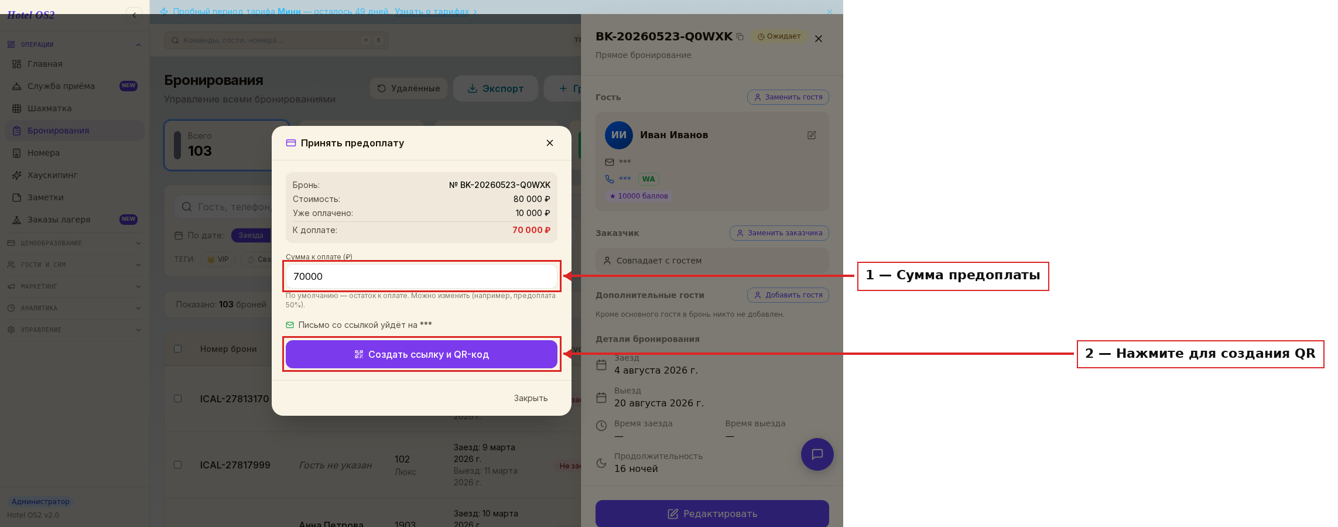Toggle the VIP tag filter
This screenshot has width=1338, height=527.
(218, 259)
